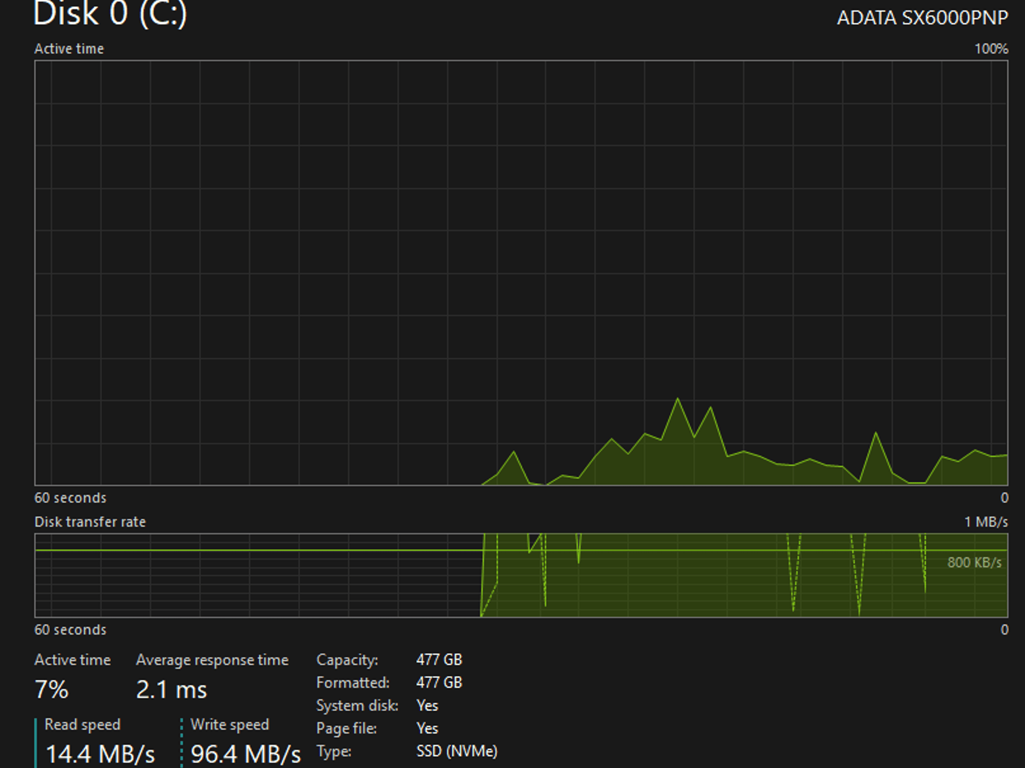
Task: Click the ADATA SX6000PNP model name
Action: point(922,18)
